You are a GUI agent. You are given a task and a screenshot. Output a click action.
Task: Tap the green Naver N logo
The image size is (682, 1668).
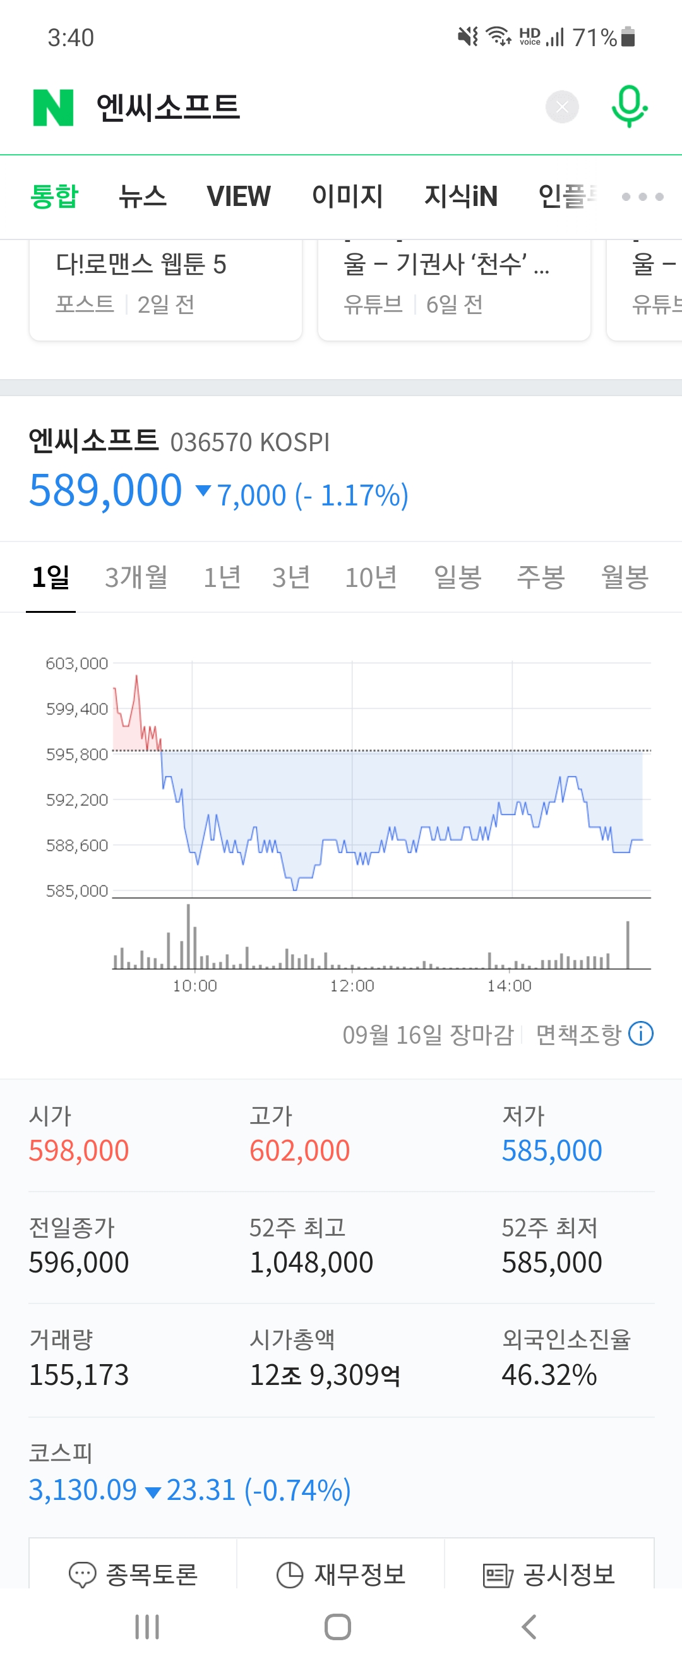pyautogui.click(x=53, y=107)
